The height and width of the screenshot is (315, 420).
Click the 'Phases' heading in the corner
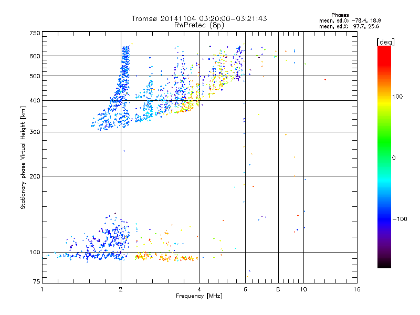[340, 15]
